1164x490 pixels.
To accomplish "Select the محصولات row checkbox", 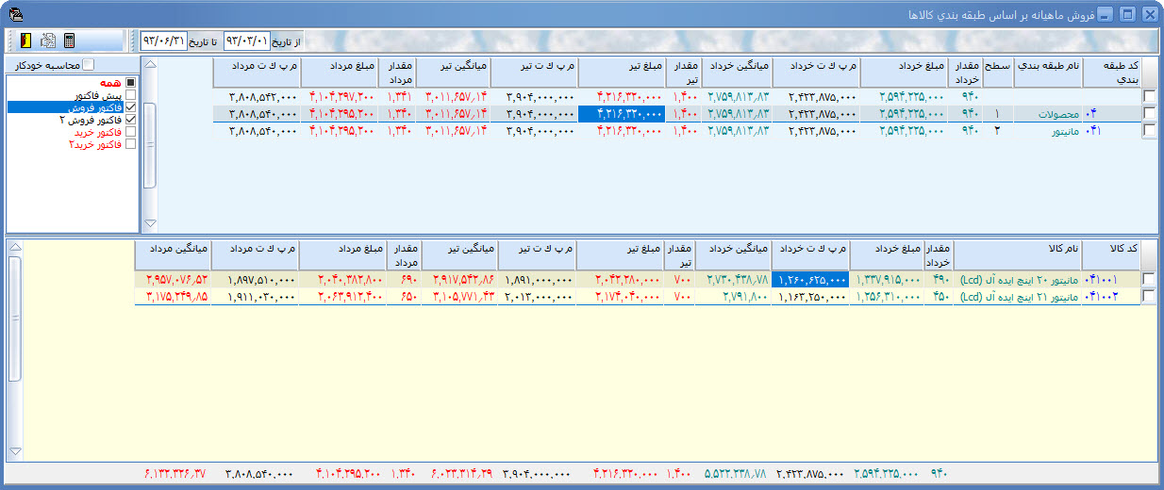I will [1149, 114].
